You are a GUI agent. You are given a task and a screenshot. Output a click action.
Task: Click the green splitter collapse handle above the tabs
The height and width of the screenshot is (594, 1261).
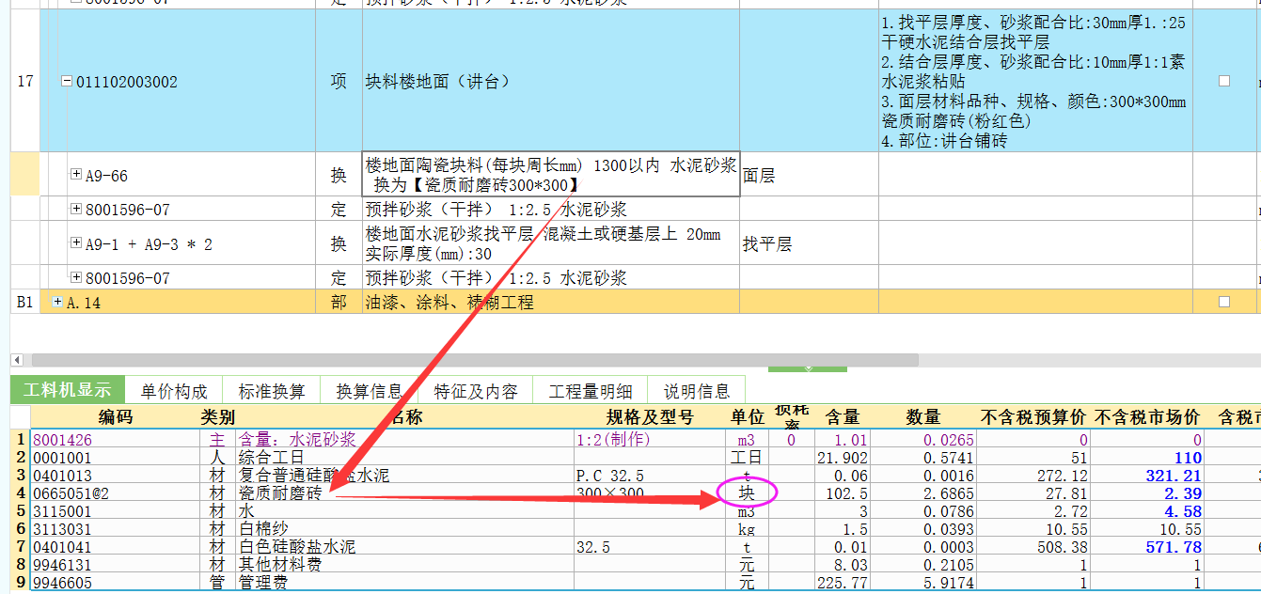pos(808,368)
